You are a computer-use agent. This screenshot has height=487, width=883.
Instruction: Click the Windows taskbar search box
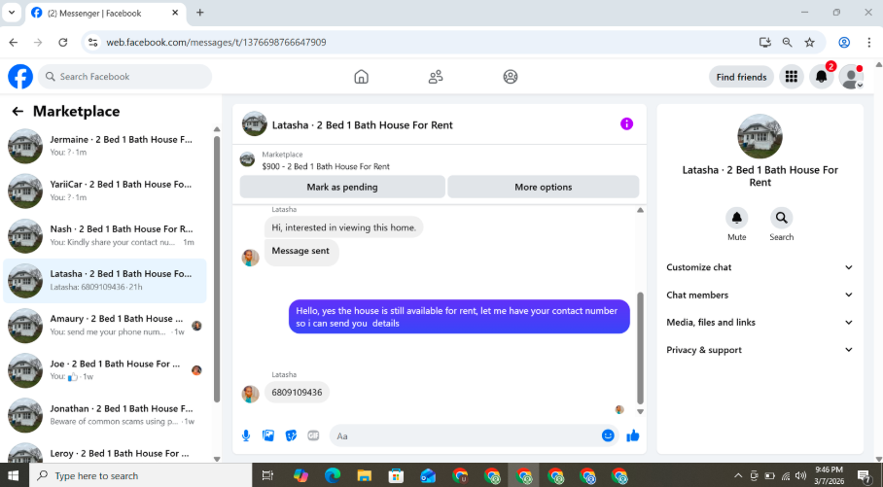[x=141, y=475]
